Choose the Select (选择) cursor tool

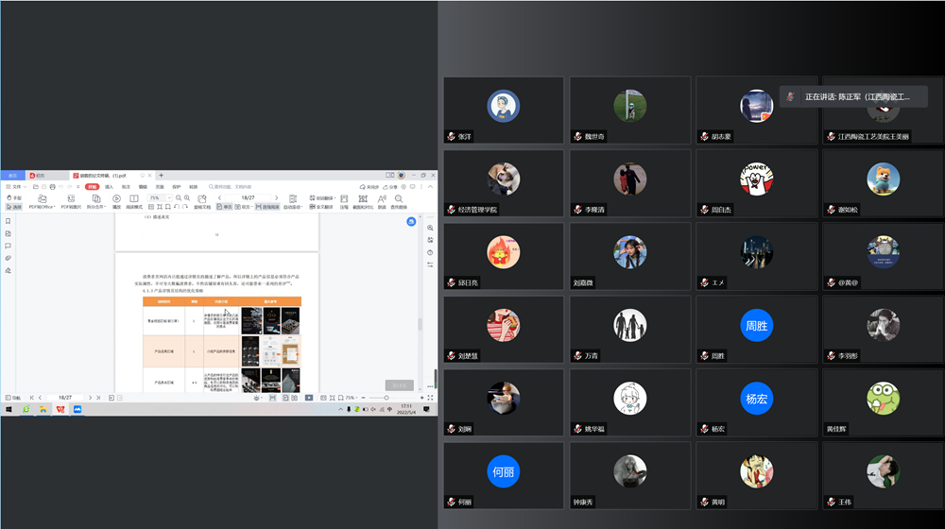coord(13,207)
